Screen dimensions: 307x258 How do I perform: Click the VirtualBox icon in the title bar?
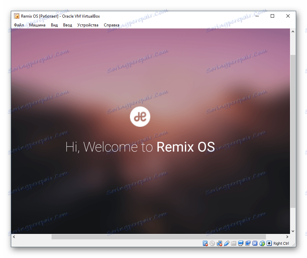[17, 16]
